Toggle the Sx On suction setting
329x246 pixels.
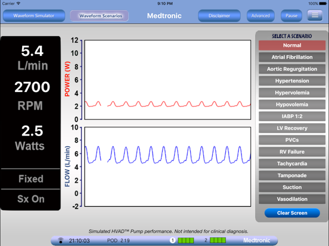pos(30,198)
